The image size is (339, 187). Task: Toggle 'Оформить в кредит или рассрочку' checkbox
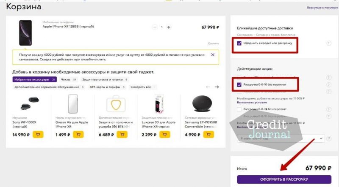(239, 43)
